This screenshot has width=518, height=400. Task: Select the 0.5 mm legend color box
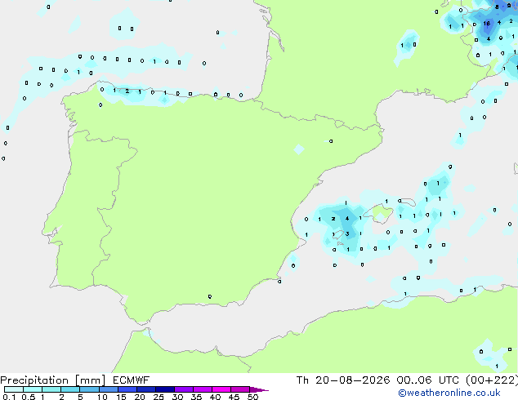coord(33,389)
